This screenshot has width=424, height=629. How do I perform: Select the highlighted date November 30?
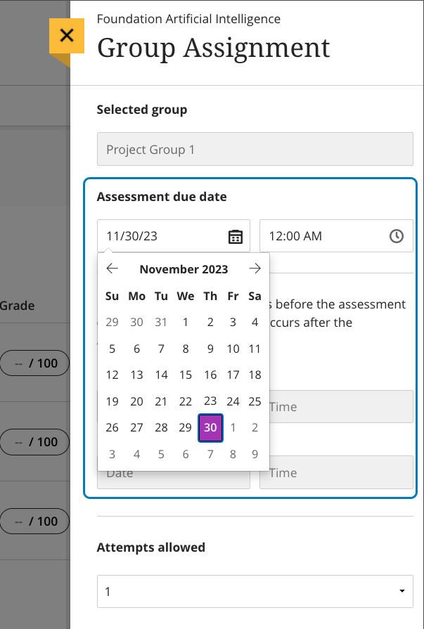pyautogui.click(x=210, y=427)
